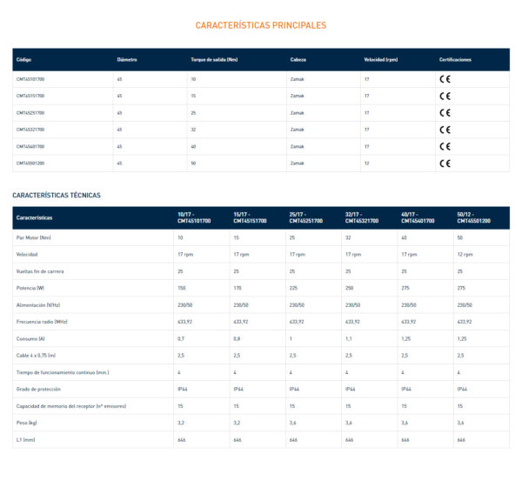
Task: Select the Código column header
Action: click(23, 60)
